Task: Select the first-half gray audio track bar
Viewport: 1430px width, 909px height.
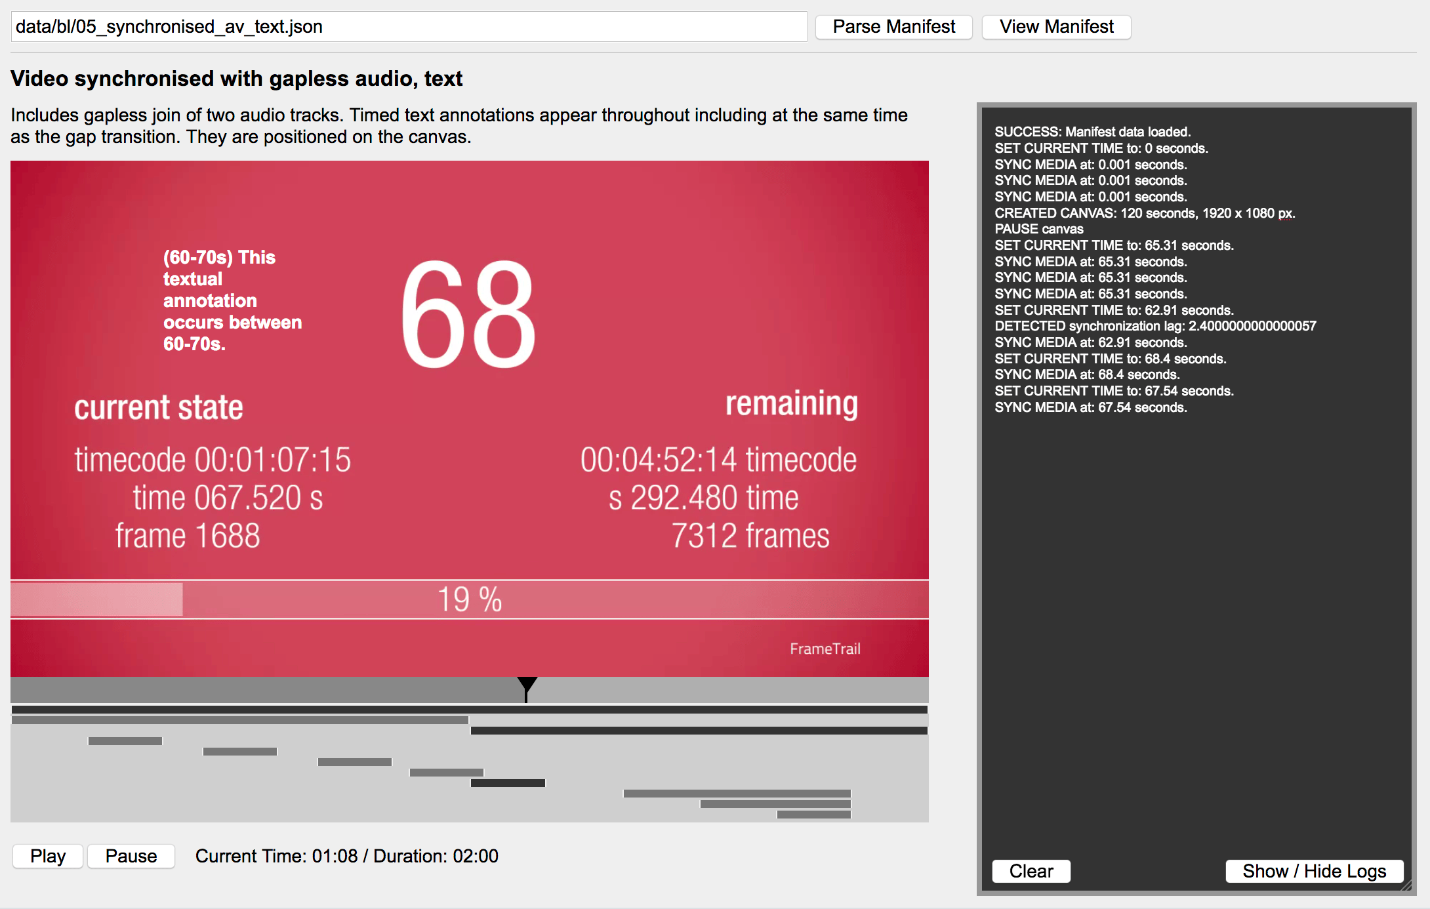Action: pos(240,720)
